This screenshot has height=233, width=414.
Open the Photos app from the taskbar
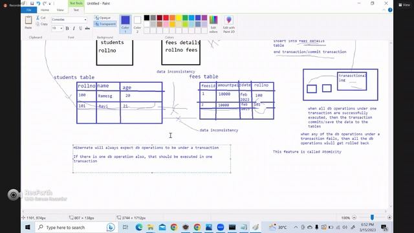tap(209, 227)
